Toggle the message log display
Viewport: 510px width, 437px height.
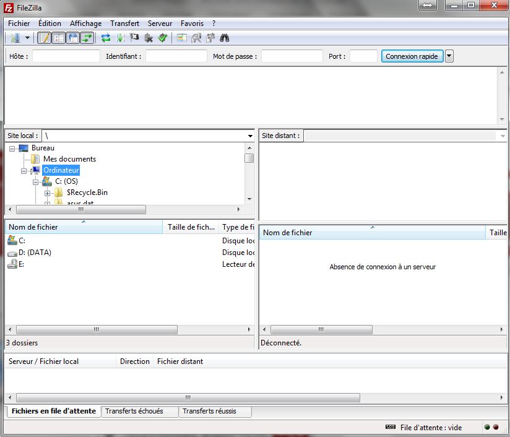(x=45, y=38)
